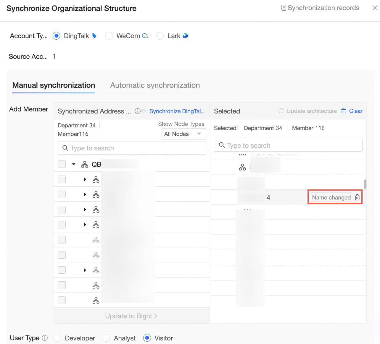Image resolution: width=380 pixels, height=344 pixels.
Task: Click the Clear link
Action: [x=355, y=111]
